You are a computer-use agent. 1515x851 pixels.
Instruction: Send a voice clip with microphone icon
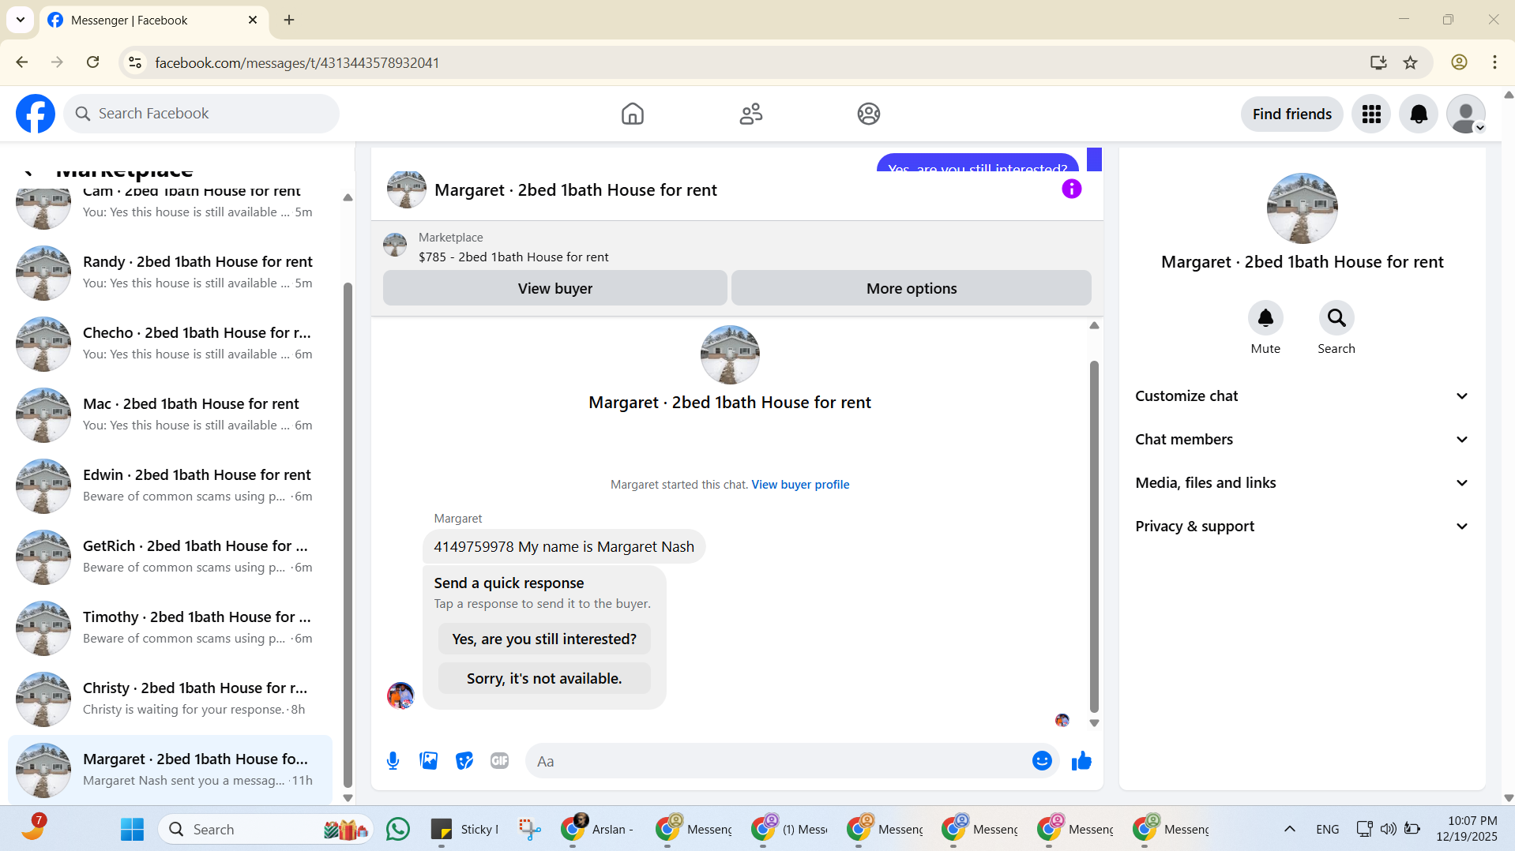(x=393, y=761)
